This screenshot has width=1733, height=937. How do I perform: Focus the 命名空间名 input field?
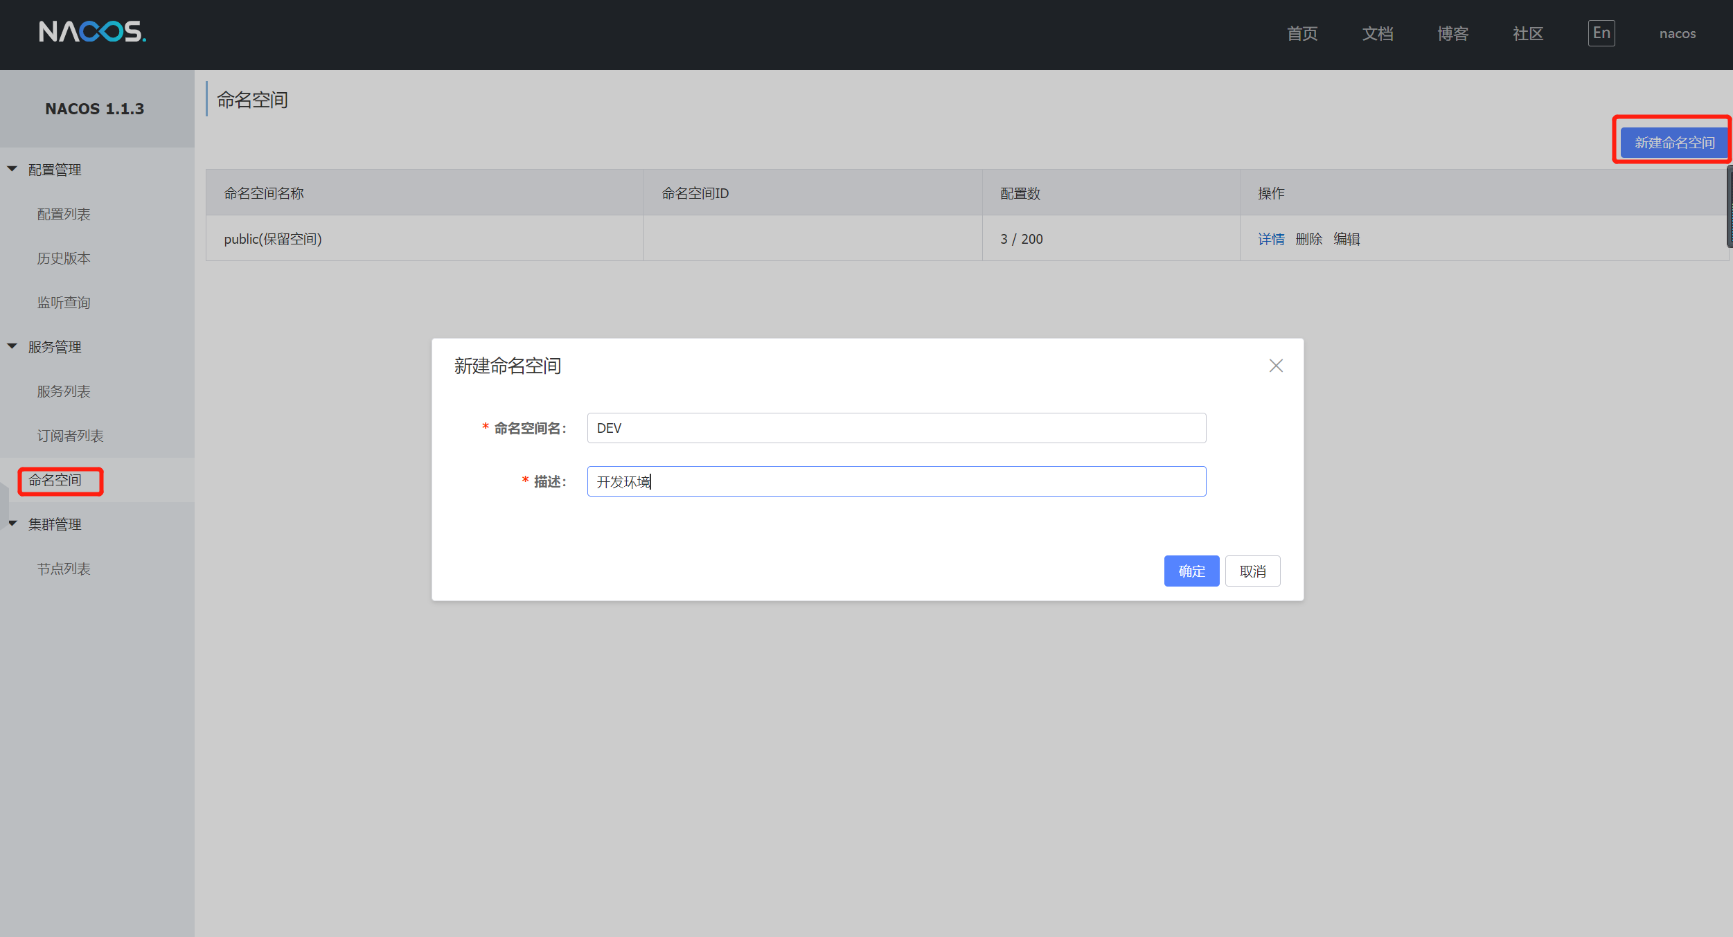click(896, 428)
